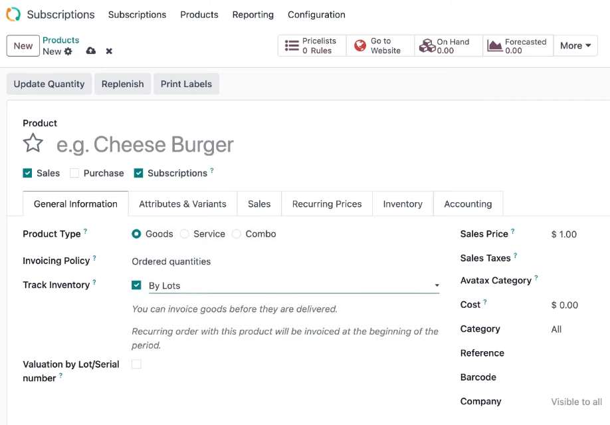Expand the More dropdown button
This screenshot has height=425, width=610.
point(575,46)
